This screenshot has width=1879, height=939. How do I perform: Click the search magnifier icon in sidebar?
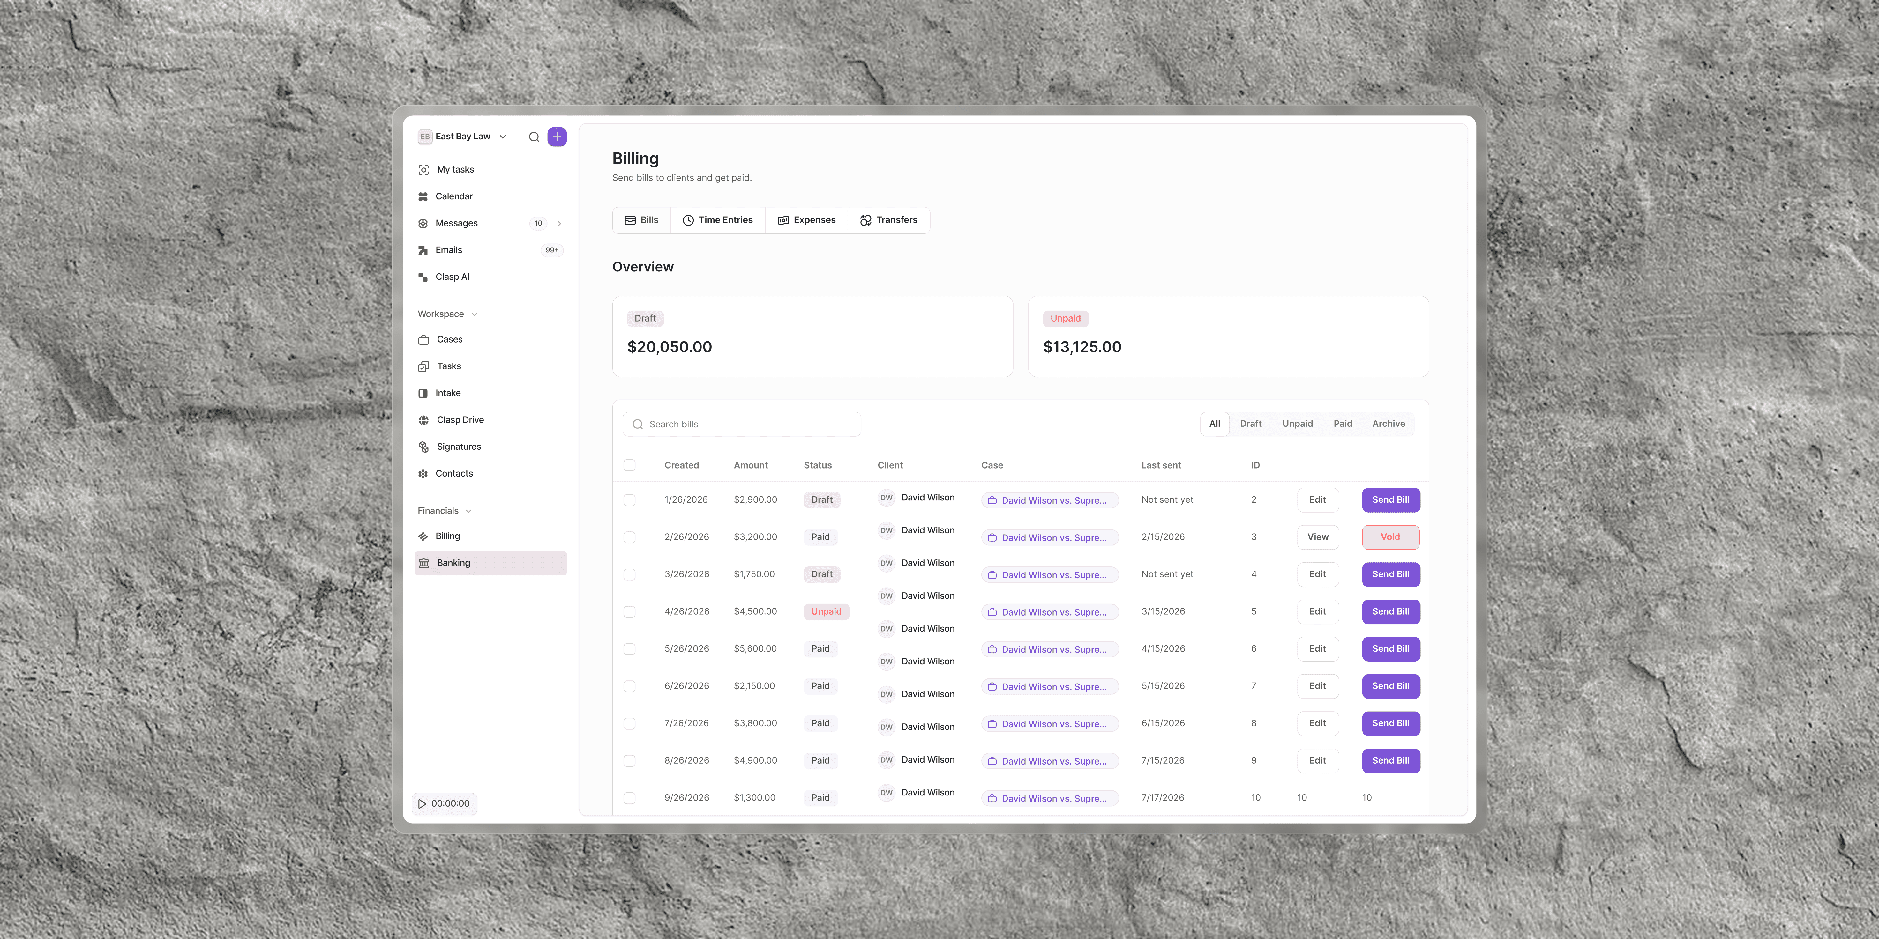(x=534, y=137)
